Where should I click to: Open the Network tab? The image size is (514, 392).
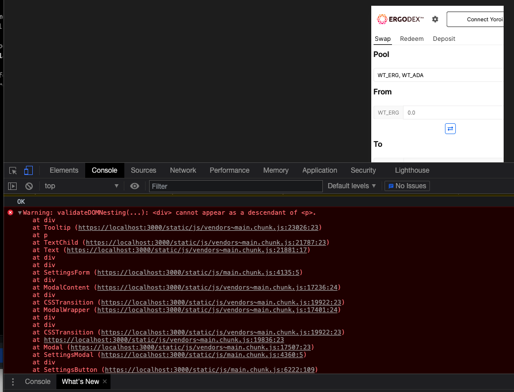coord(183,170)
